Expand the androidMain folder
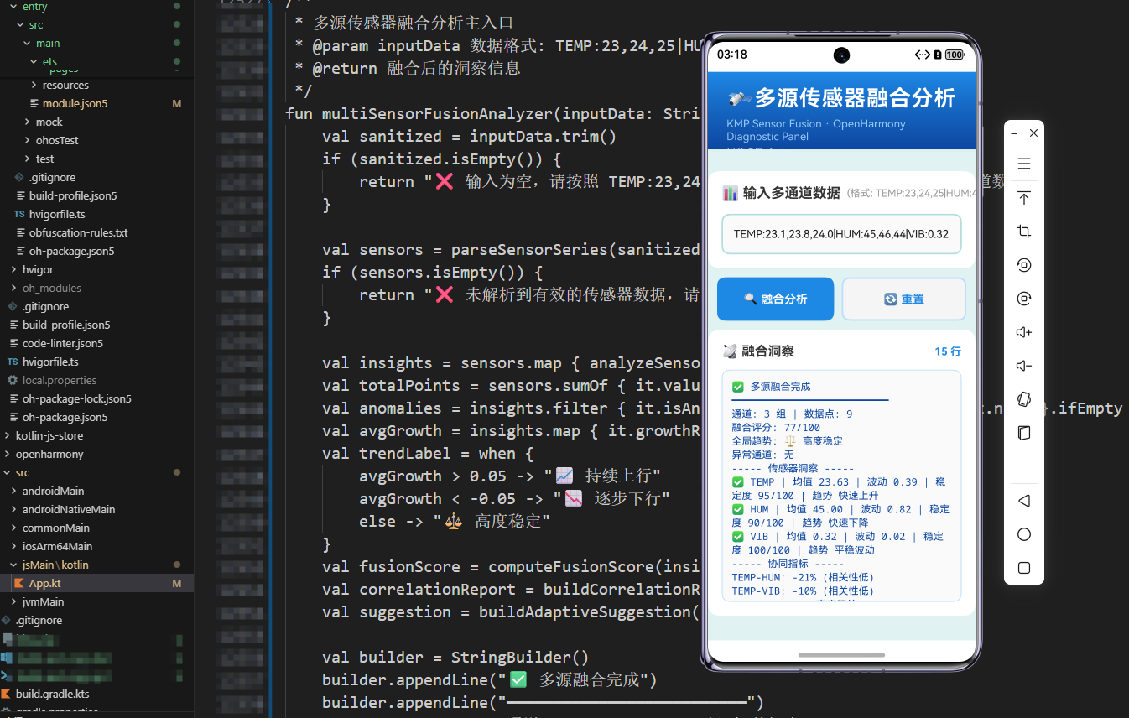The width and height of the screenshot is (1129, 718). 14,491
